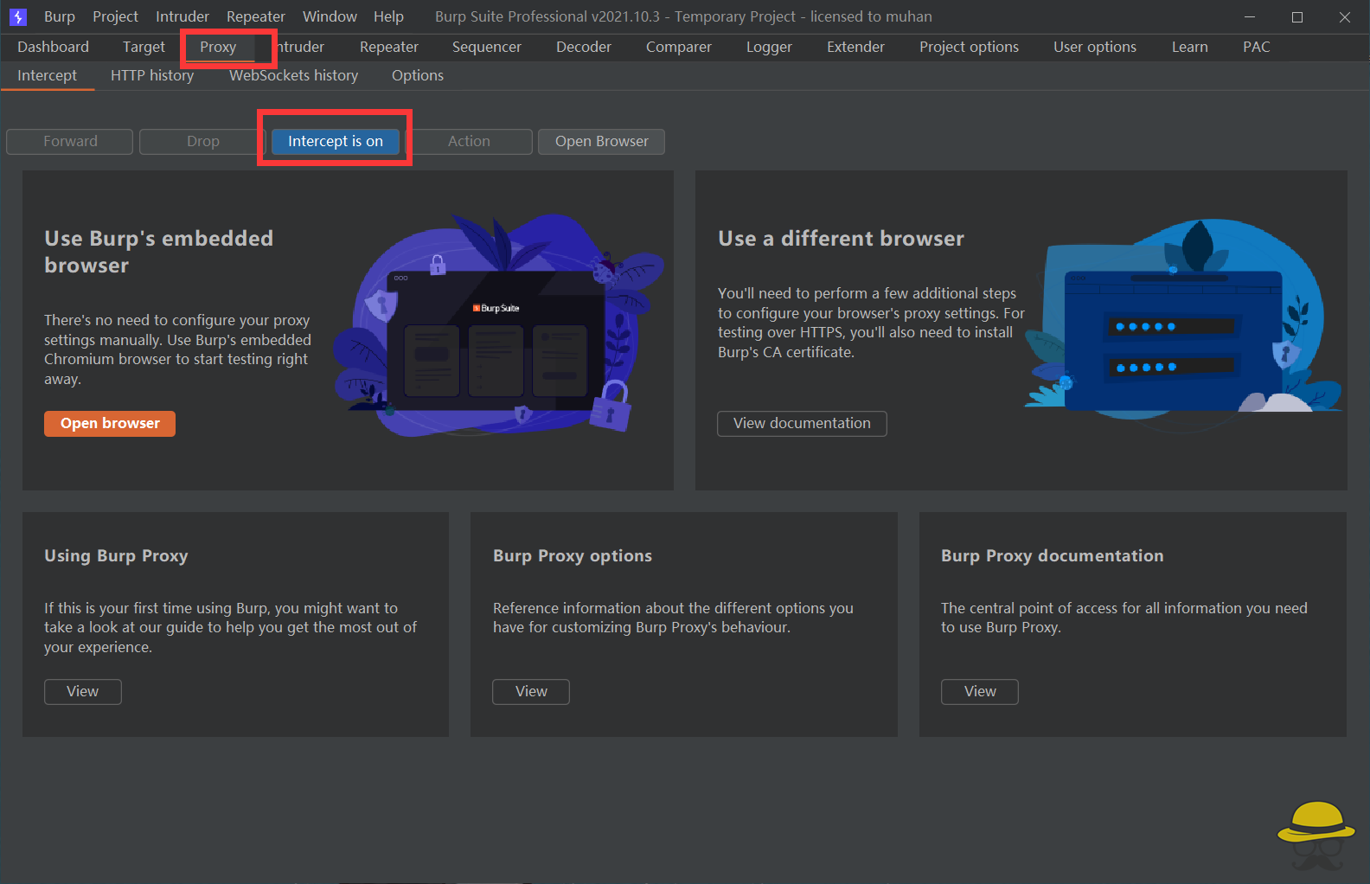The height and width of the screenshot is (884, 1370).
Task: Click the Burp Suite lightning logo icon
Action: tap(18, 16)
